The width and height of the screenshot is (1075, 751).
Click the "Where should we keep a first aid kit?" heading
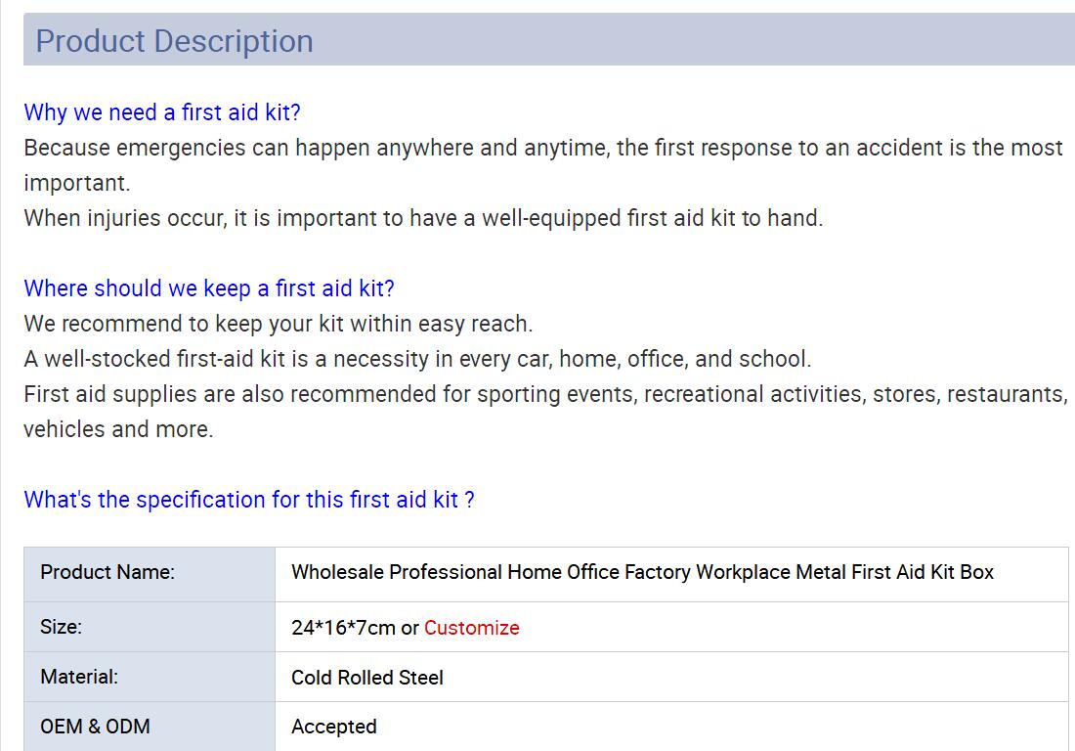pos(209,288)
